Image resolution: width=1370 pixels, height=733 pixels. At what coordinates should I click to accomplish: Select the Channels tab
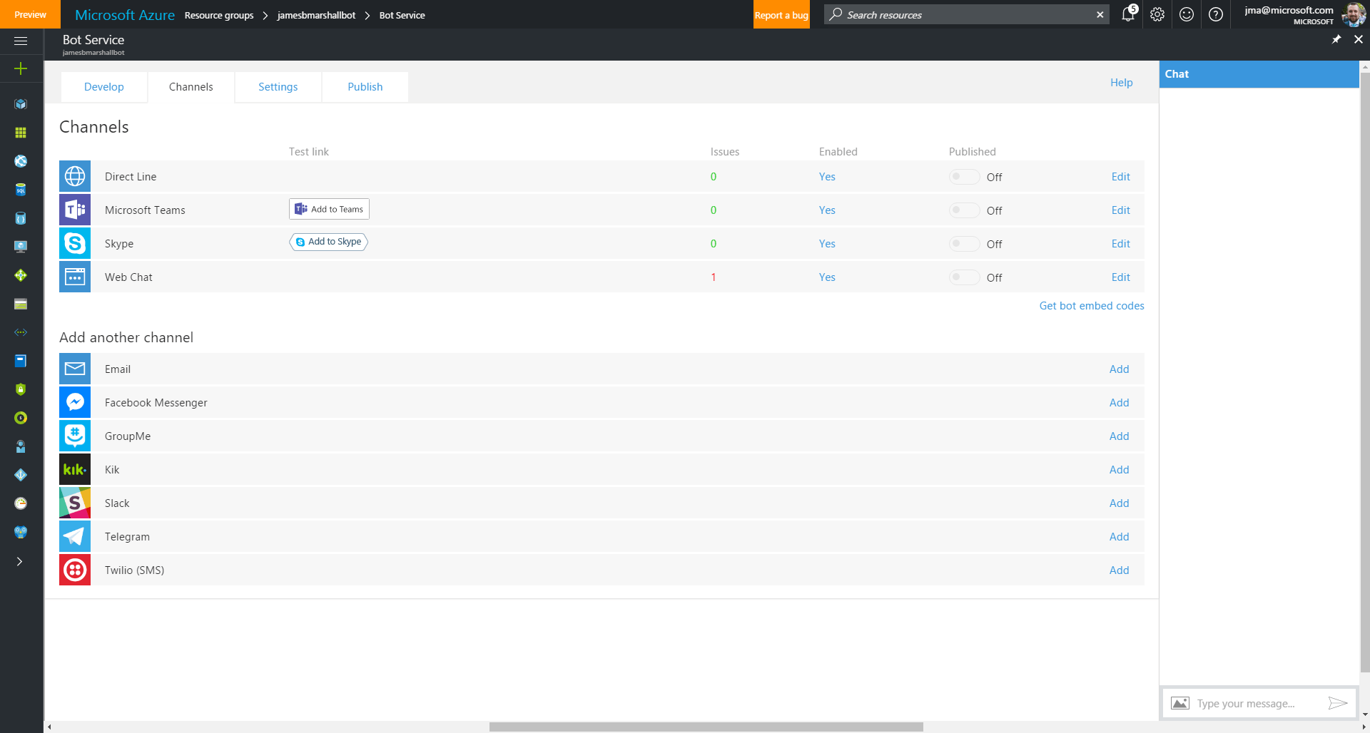coord(191,87)
